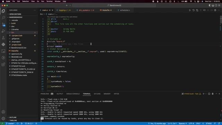The width and height of the screenshot is (222, 125).
Task: Open the Explorer view in activity bar
Action: [3, 11]
